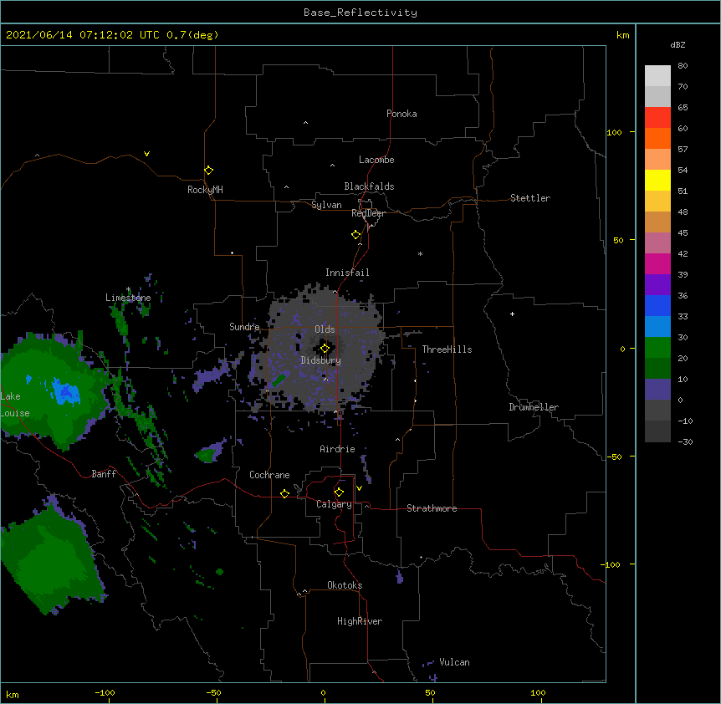Click the Sundre town label
This screenshot has height=704, width=721.
[x=244, y=327]
